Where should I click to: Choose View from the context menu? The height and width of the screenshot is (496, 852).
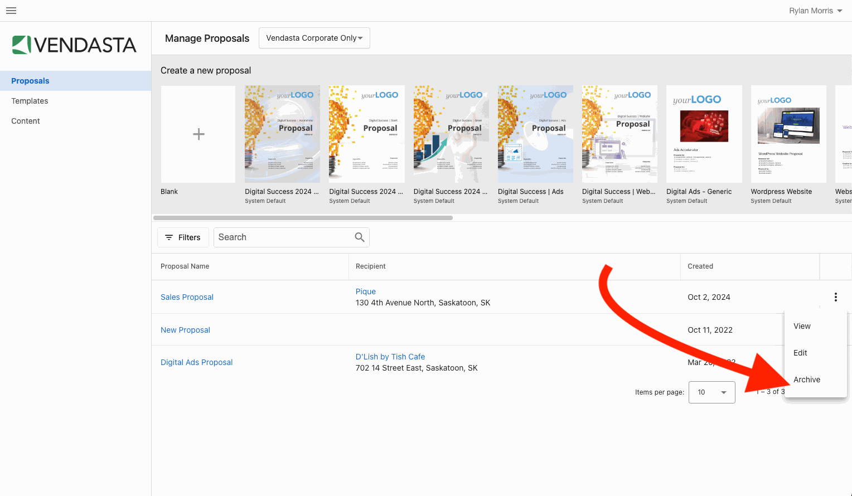click(815, 326)
